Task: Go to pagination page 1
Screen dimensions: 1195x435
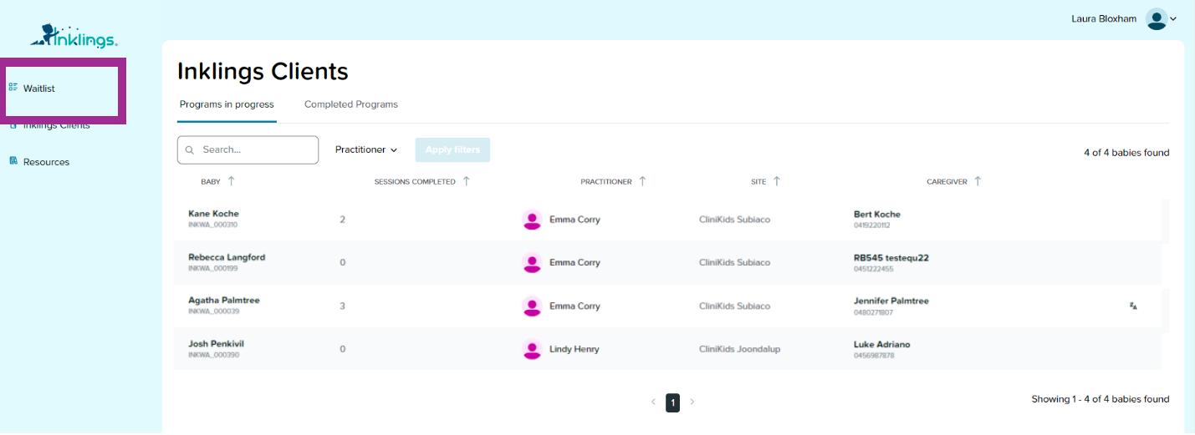Action: (x=672, y=402)
